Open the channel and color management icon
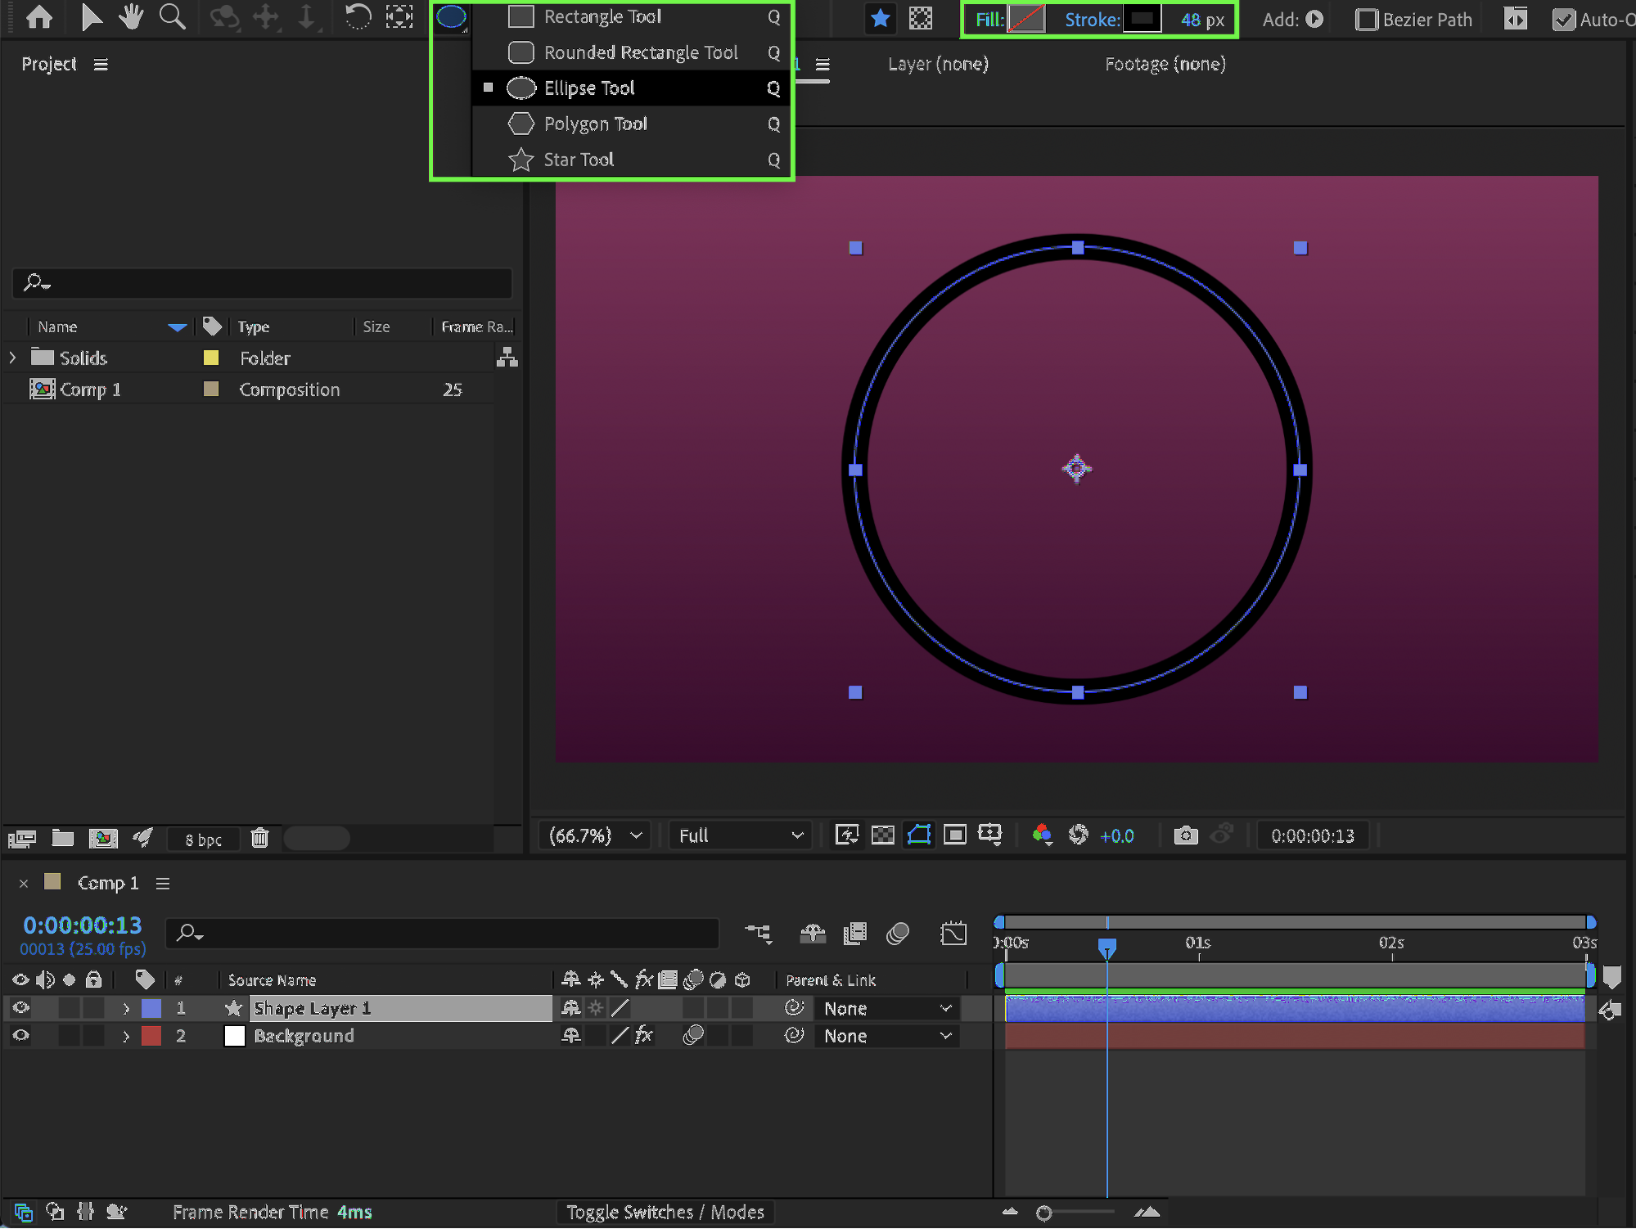 click(1042, 835)
